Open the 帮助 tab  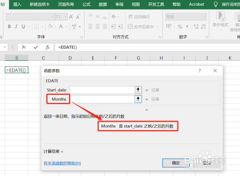coord(177,4)
